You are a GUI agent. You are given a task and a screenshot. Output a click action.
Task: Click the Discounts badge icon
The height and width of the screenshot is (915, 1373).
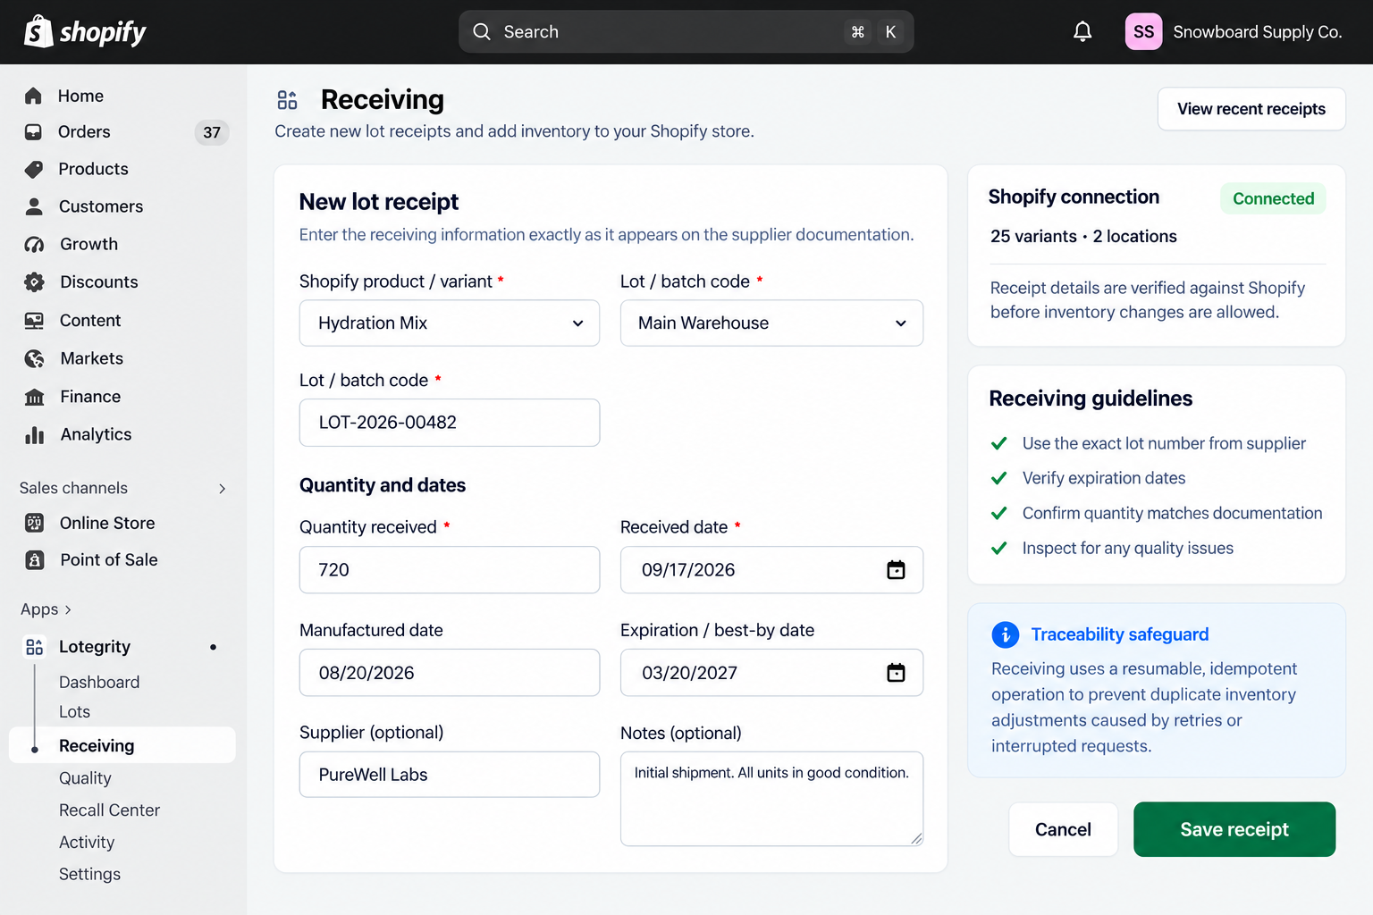click(x=34, y=282)
